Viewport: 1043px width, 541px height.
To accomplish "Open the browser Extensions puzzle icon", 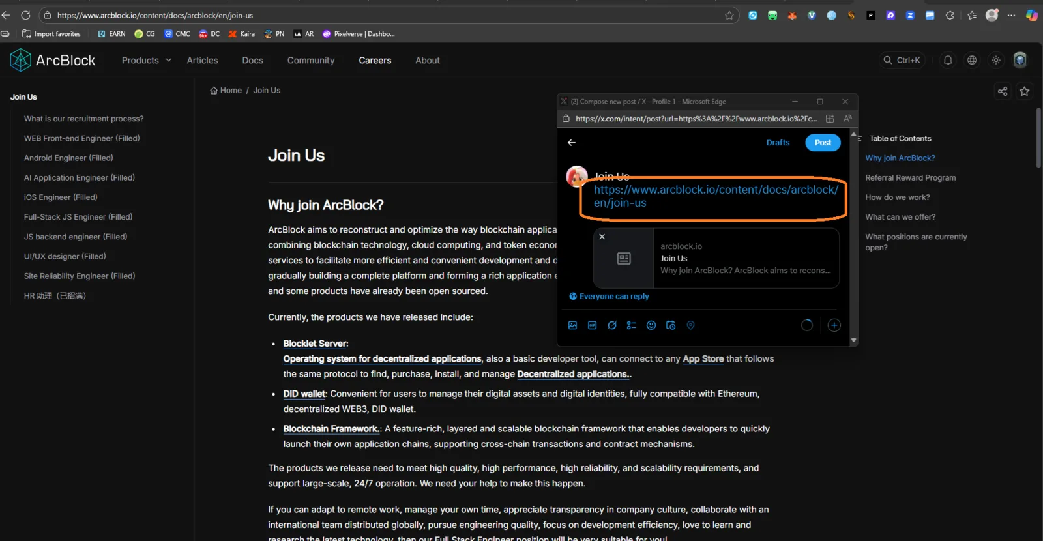I will [x=950, y=15].
